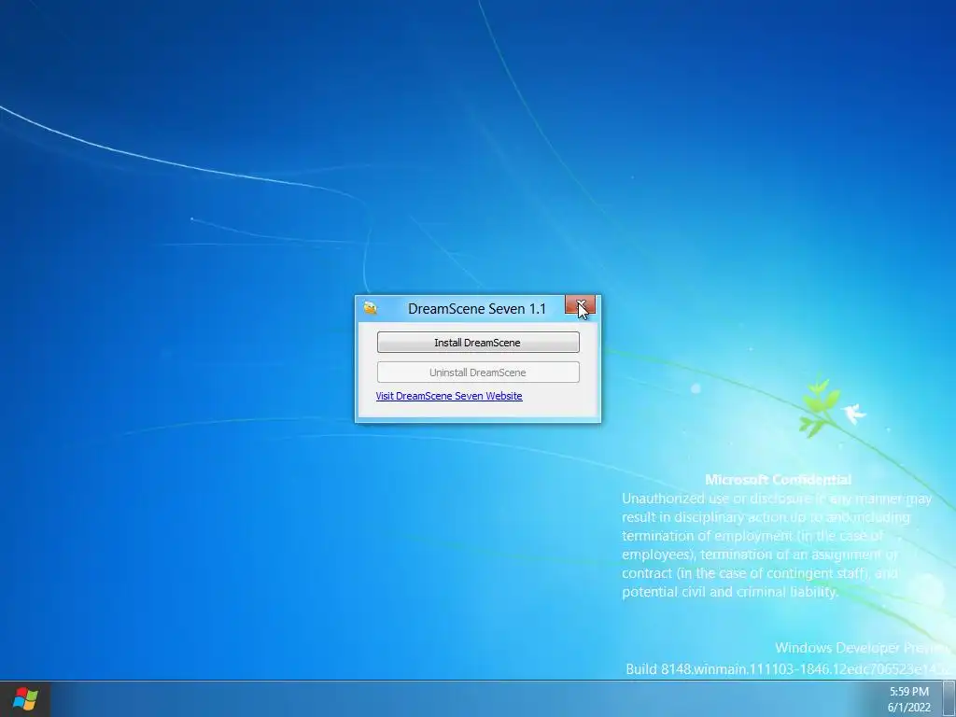Open the Windows Start menu orb
Screen dimensions: 956x717
(25, 698)
